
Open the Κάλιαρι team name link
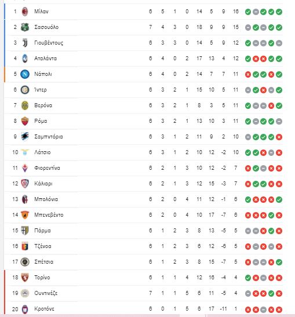point(43,184)
